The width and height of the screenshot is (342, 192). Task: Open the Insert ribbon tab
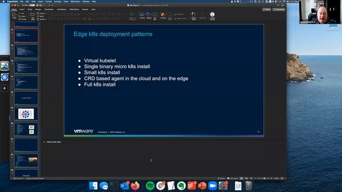coord(22,10)
